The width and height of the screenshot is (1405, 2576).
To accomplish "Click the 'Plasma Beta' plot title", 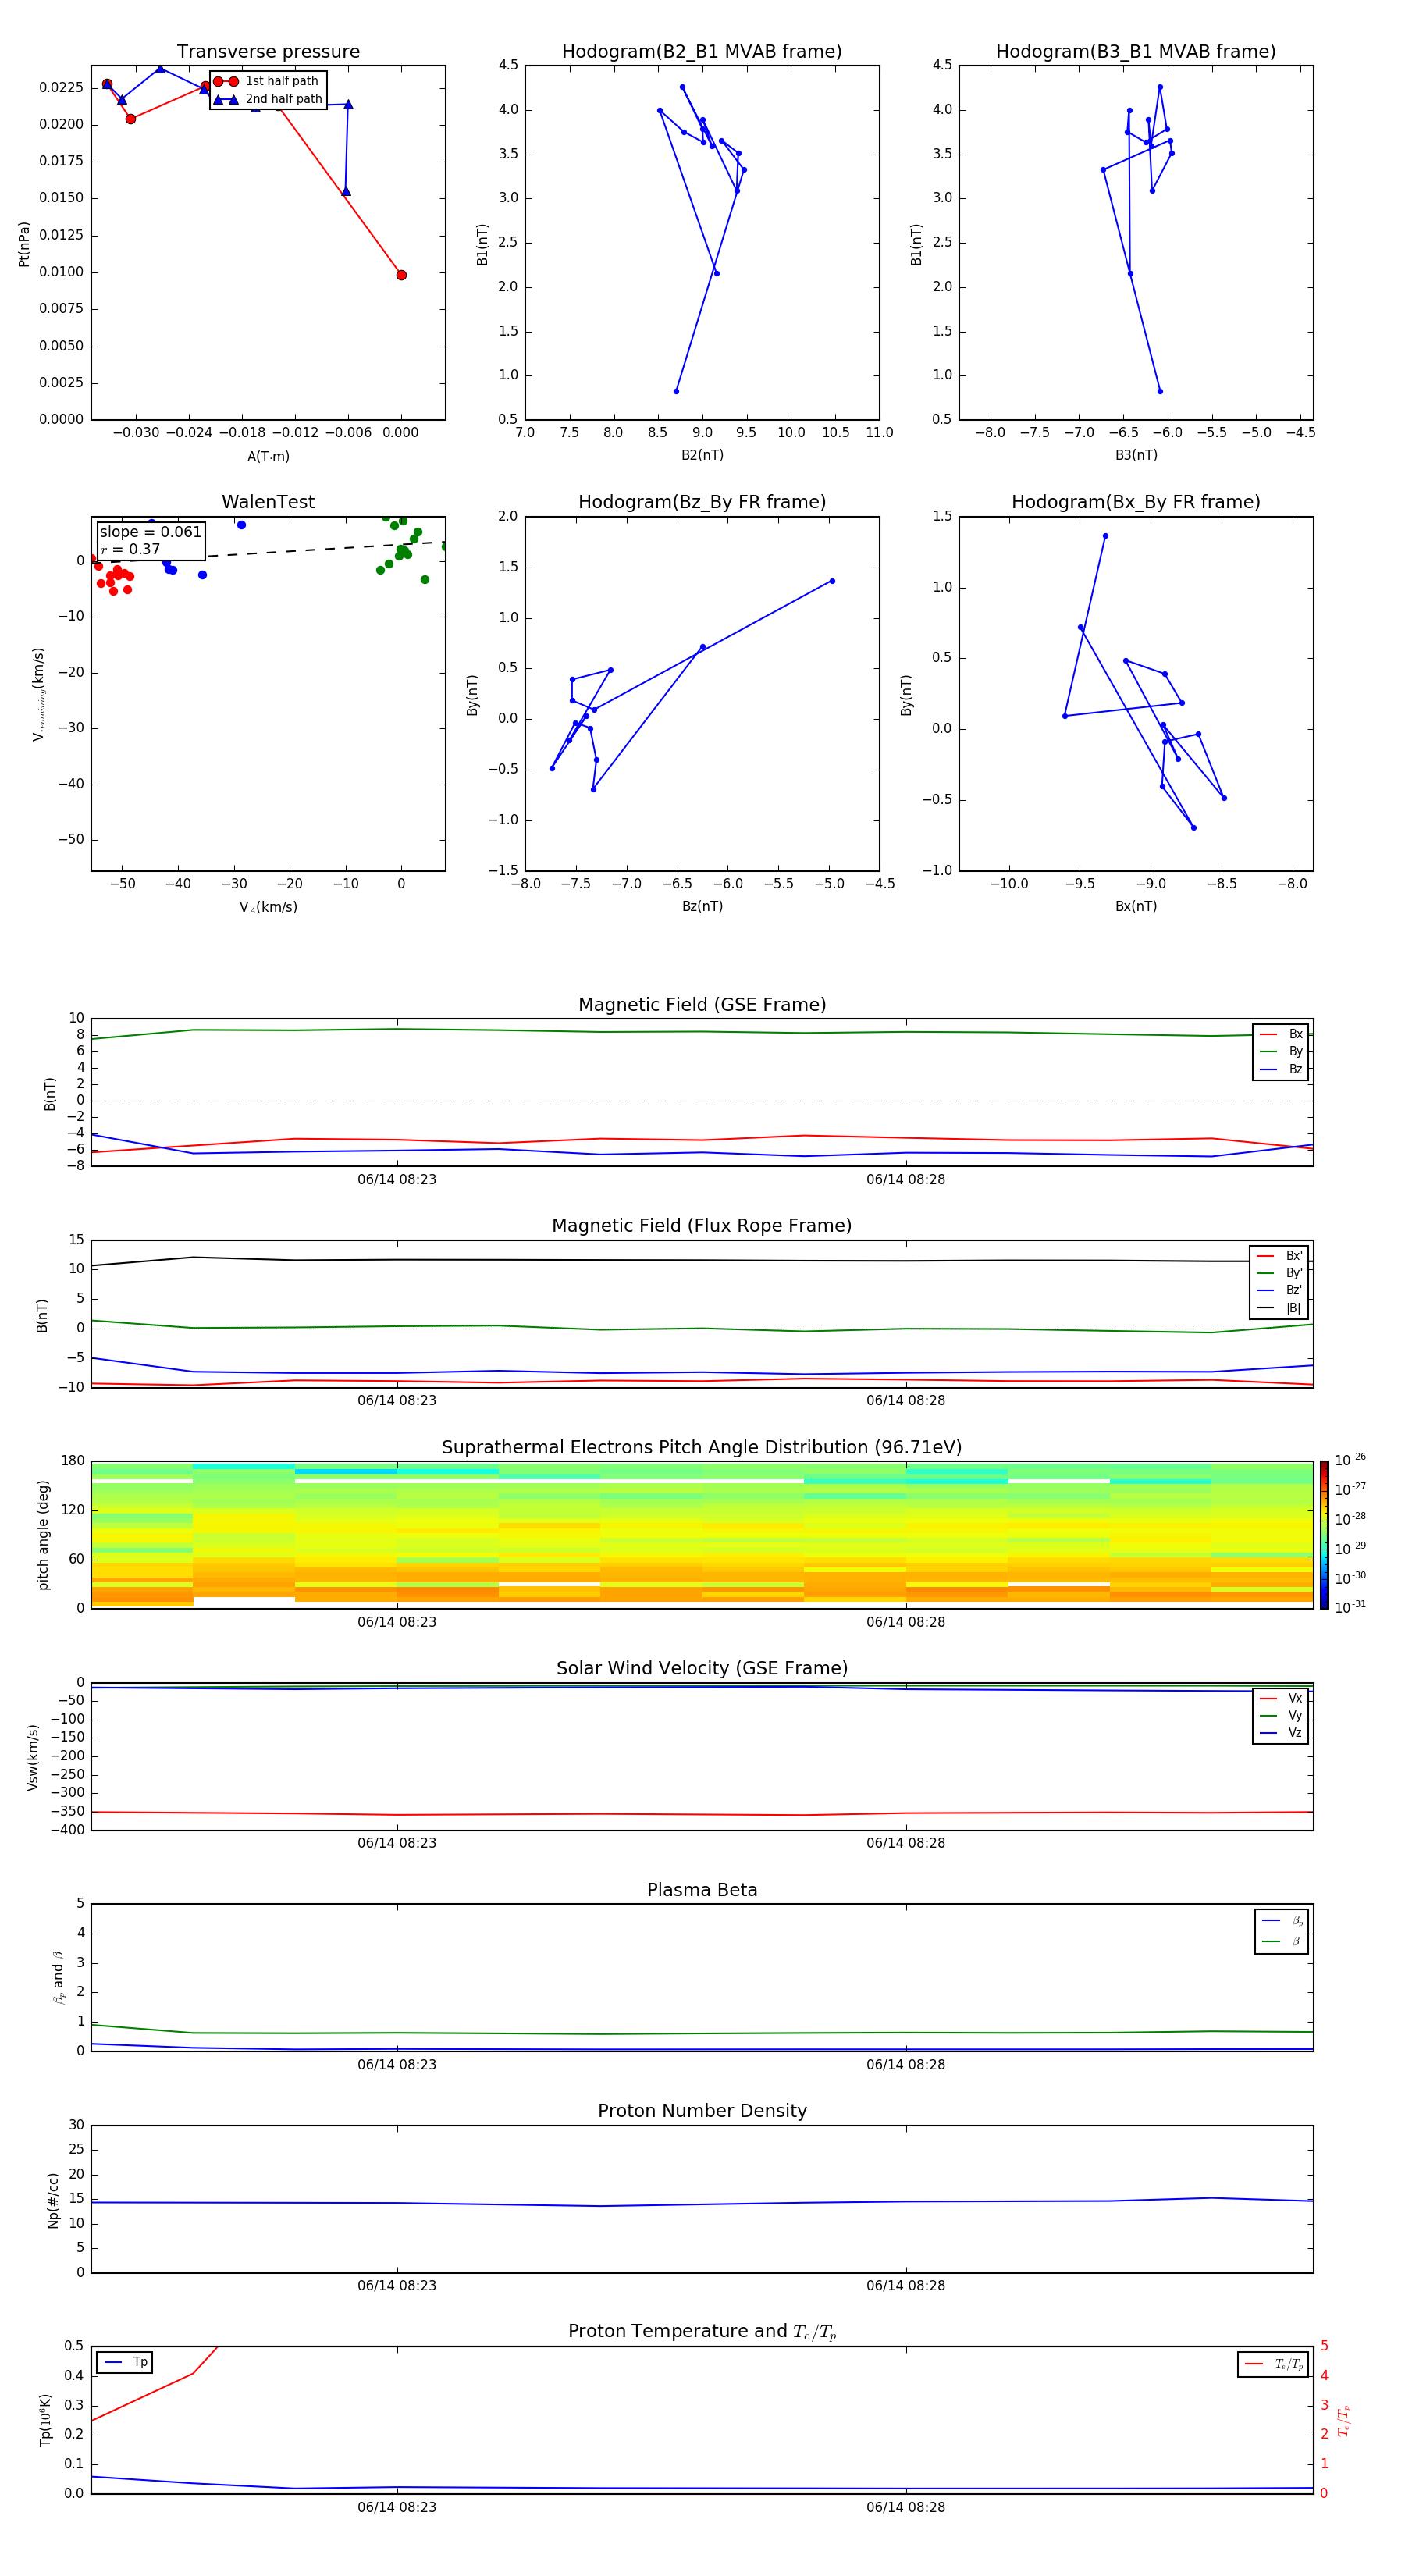I will pos(702,1890).
